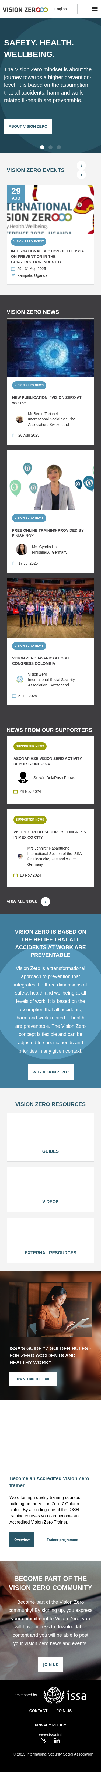The width and height of the screenshot is (101, 1772).
Task: Open the VIDEOS resource card
Action: point(50,1188)
